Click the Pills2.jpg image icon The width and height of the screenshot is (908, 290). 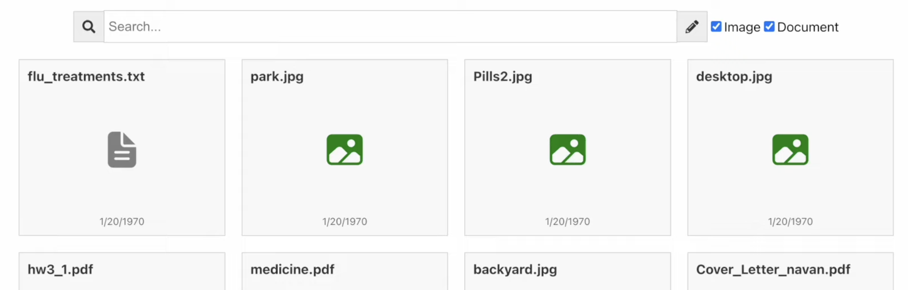click(x=567, y=150)
